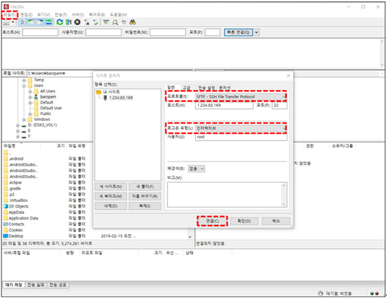Open the 도움말(H) menu

tap(119, 15)
